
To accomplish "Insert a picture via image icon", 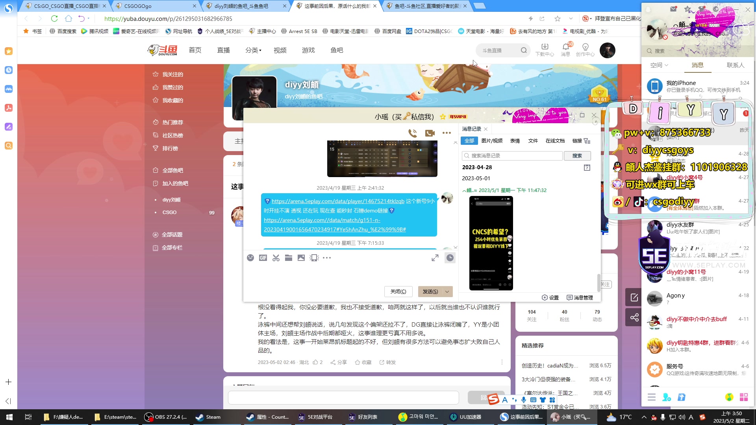I will pos(301,258).
